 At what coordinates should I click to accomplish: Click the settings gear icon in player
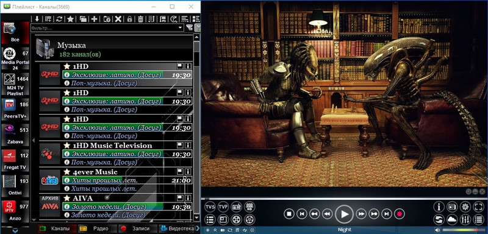[x=465, y=207]
